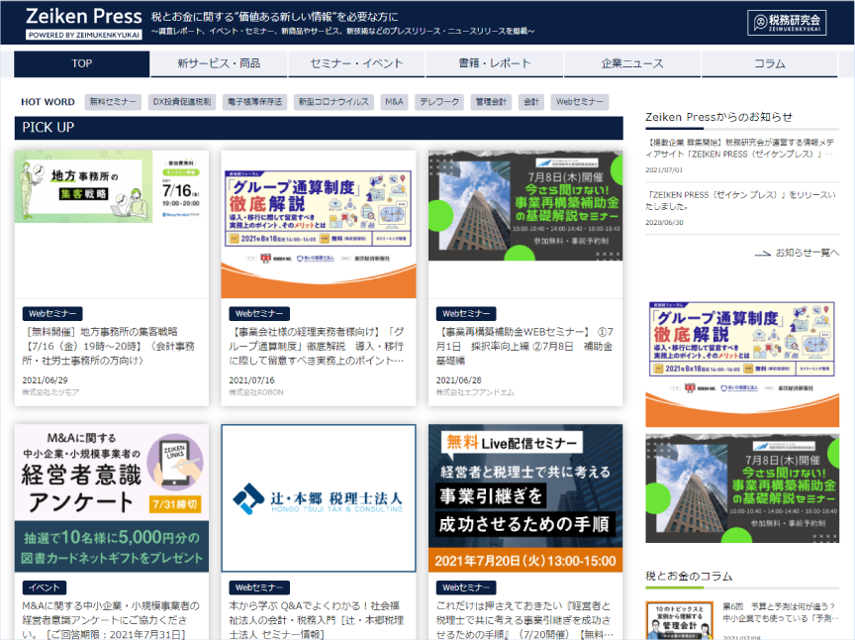Screen dimensions: 855x640
Task: Open notice 「ZEIKEN PRESS」をリリースいたしました
Action: [x=740, y=200]
